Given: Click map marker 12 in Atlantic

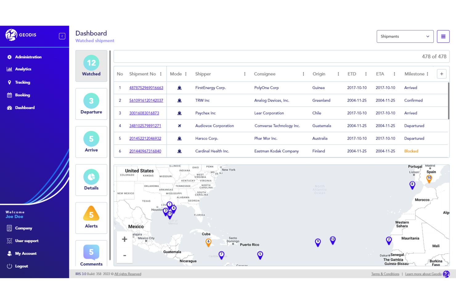Looking at the screenshot, I should tap(333, 240).
